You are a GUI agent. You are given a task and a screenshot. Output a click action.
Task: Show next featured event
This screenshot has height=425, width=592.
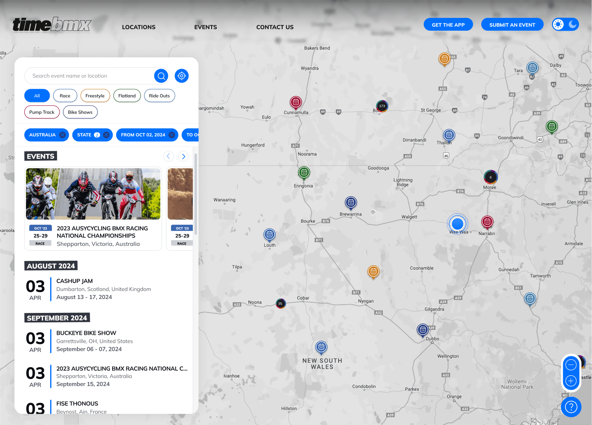pyautogui.click(x=184, y=156)
